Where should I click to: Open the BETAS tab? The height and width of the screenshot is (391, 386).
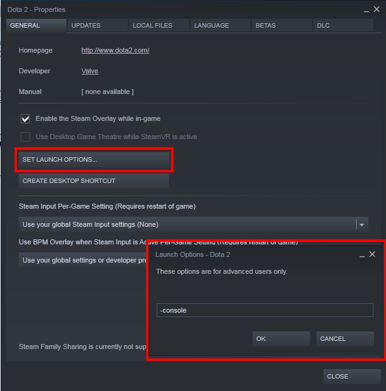click(282, 26)
